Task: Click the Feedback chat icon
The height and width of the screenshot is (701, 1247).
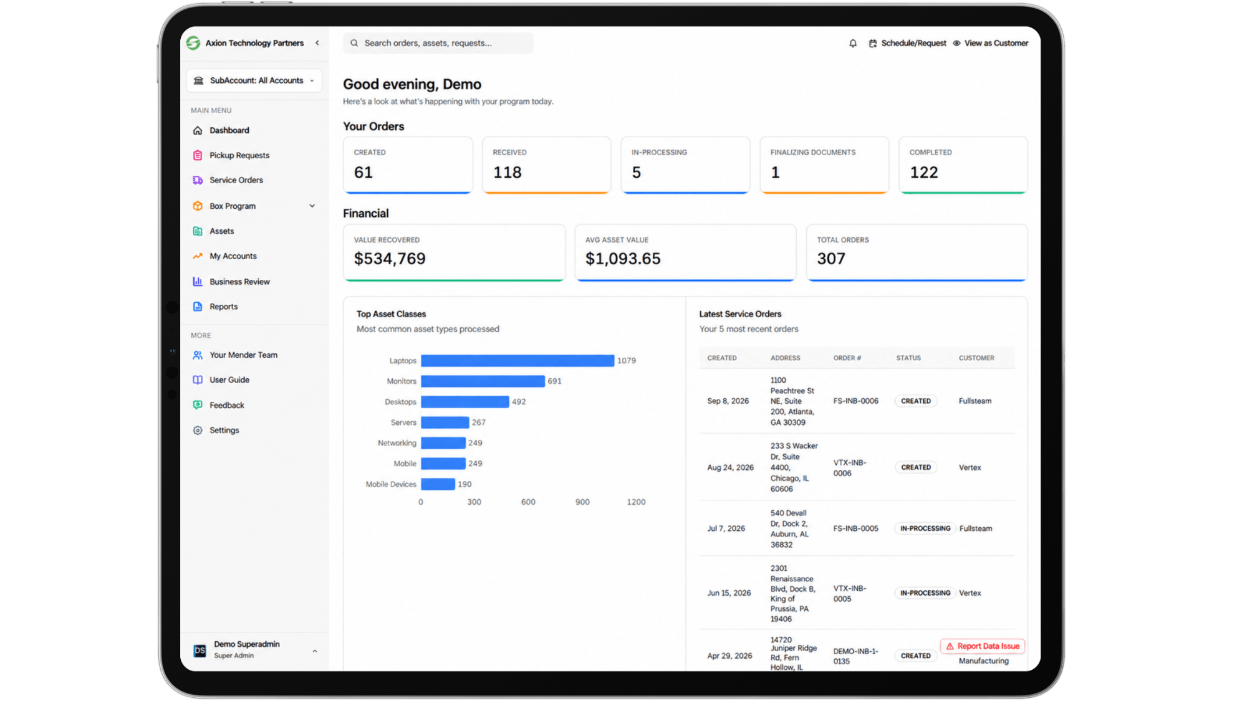Action: tap(198, 405)
